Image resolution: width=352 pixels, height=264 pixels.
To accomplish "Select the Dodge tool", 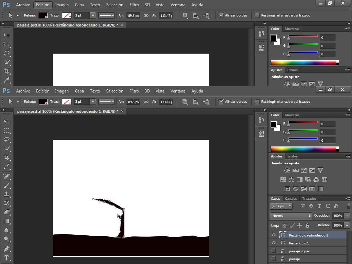I will (x=7, y=239).
